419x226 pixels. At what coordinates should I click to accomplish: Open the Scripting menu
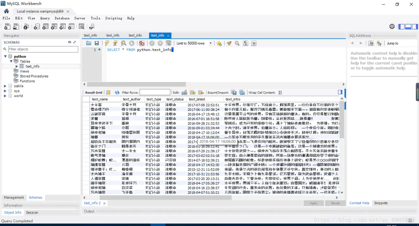tap(114, 18)
